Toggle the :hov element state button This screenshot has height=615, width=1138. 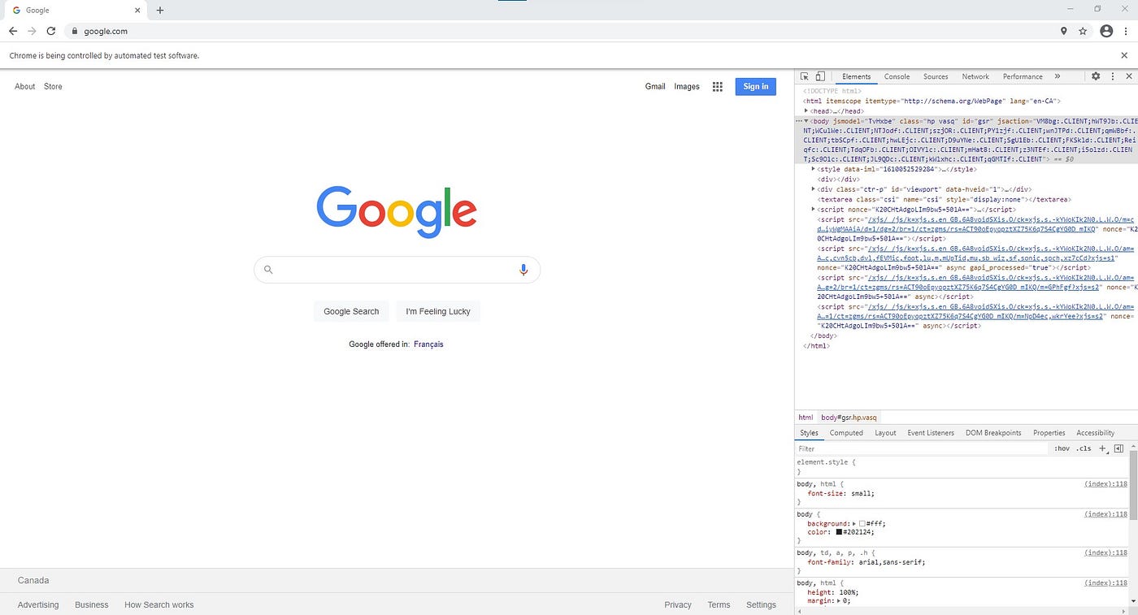[x=1062, y=448]
